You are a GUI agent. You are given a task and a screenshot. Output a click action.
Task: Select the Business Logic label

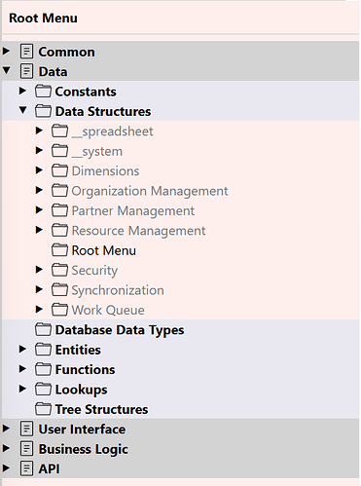(x=84, y=450)
